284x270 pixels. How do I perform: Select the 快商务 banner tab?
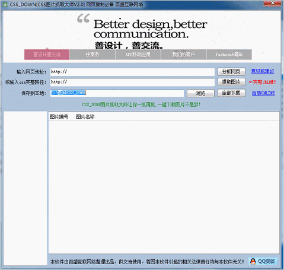92,55
